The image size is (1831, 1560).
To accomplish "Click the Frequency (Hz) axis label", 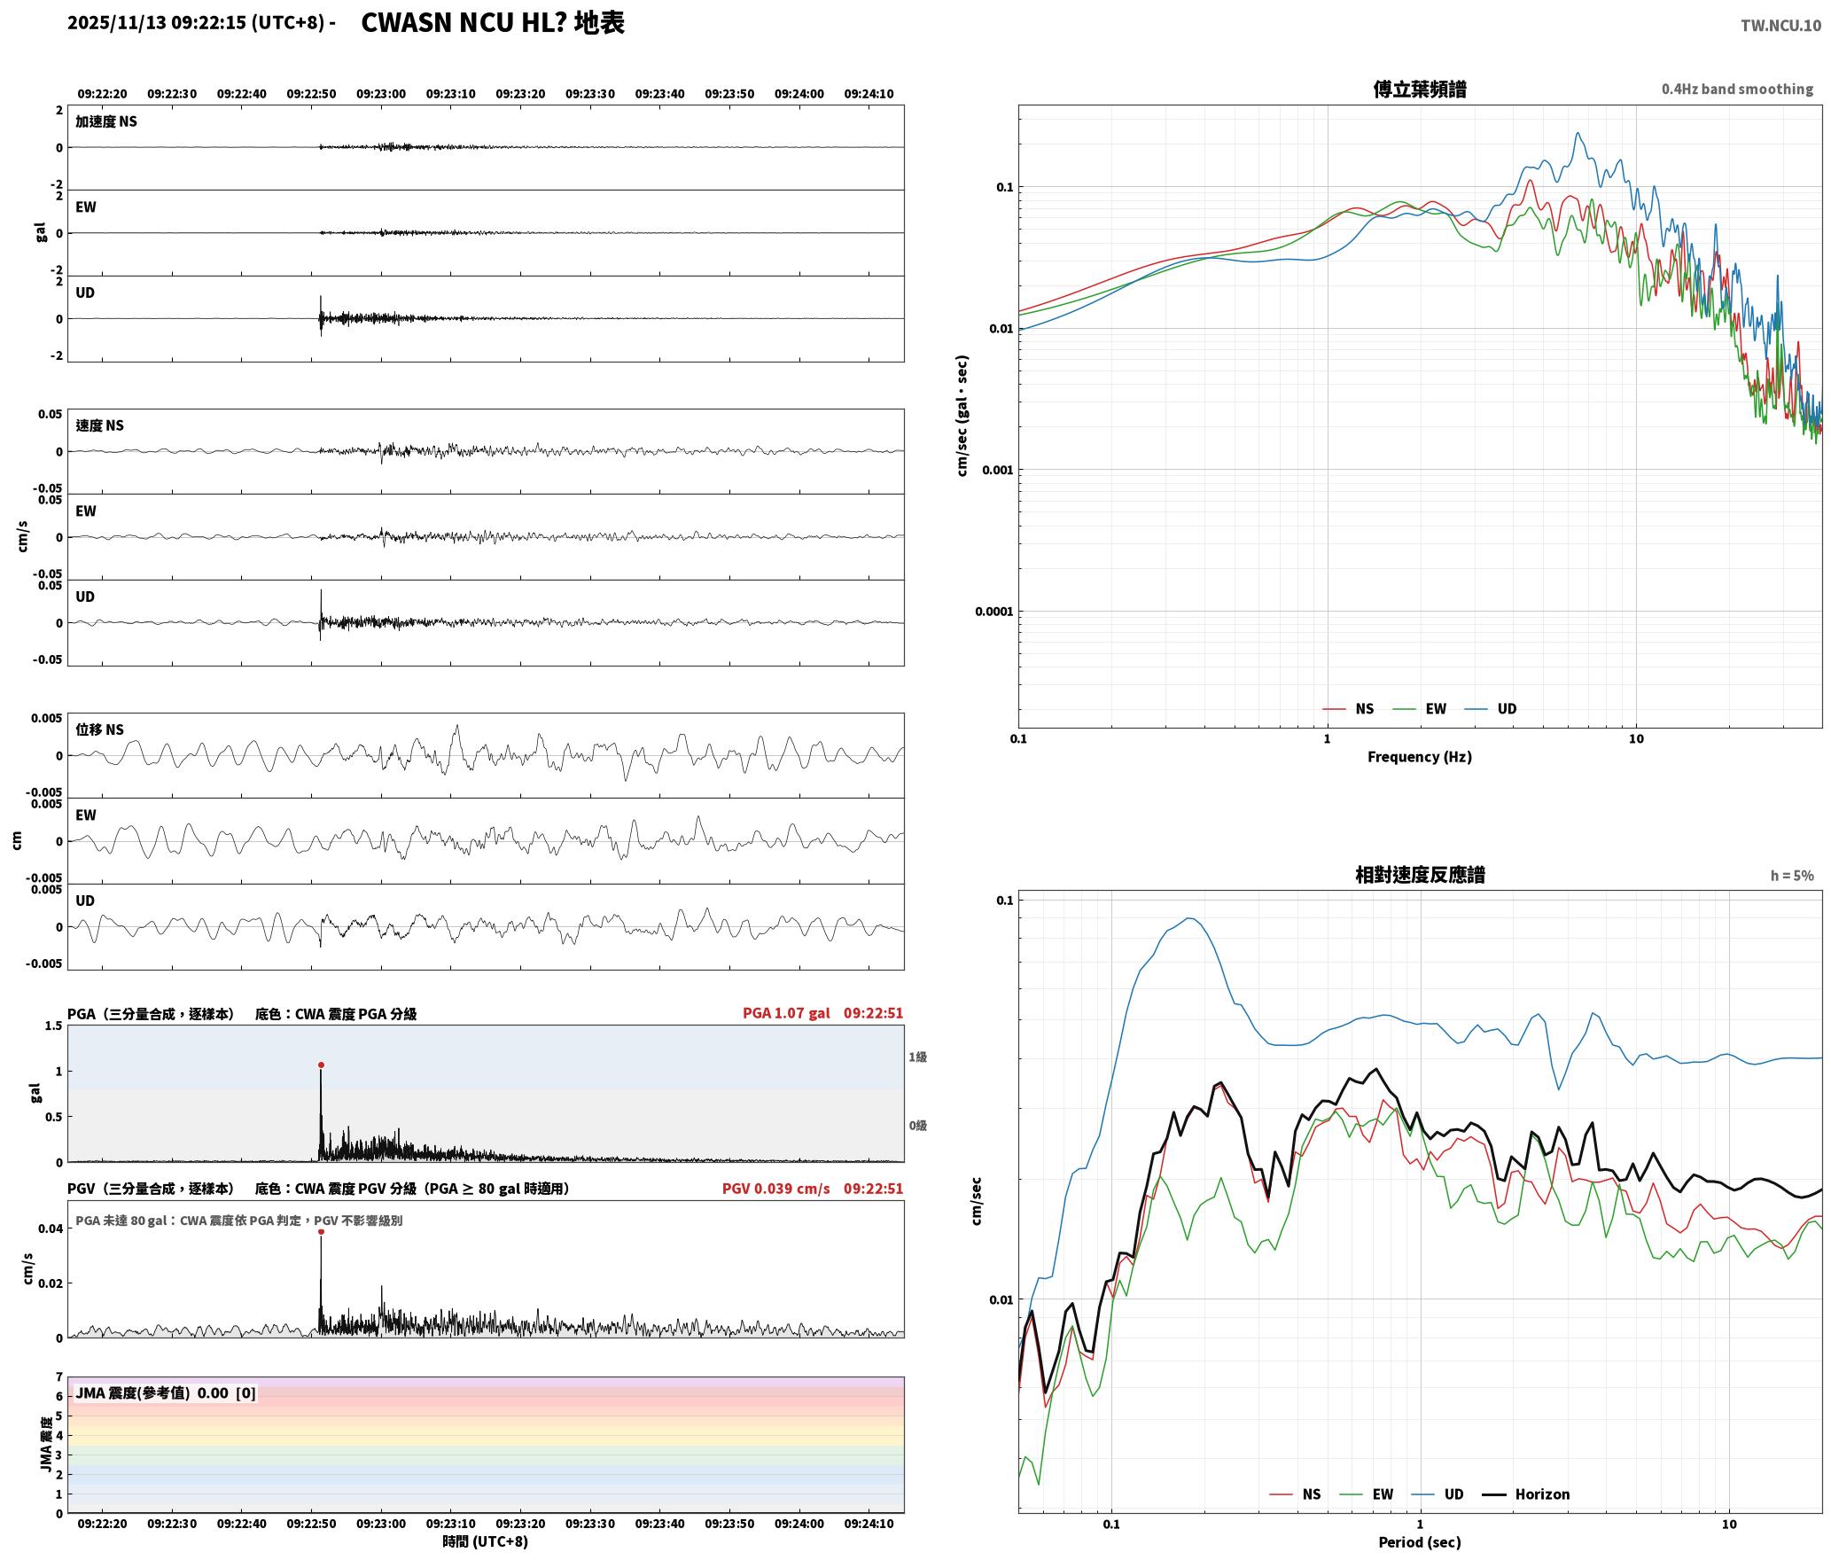I will [x=1419, y=756].
